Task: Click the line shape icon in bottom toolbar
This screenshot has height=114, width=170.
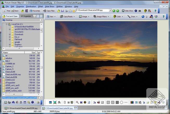Action: [126, 102]
